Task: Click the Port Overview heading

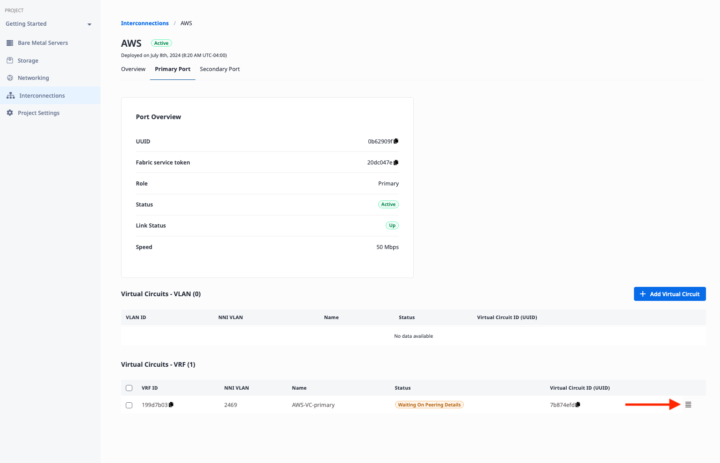Action: (158, 117)
